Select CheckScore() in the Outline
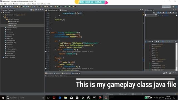This screenshot has width=178, height=100. pyautogui.click(x=157, y=70)
